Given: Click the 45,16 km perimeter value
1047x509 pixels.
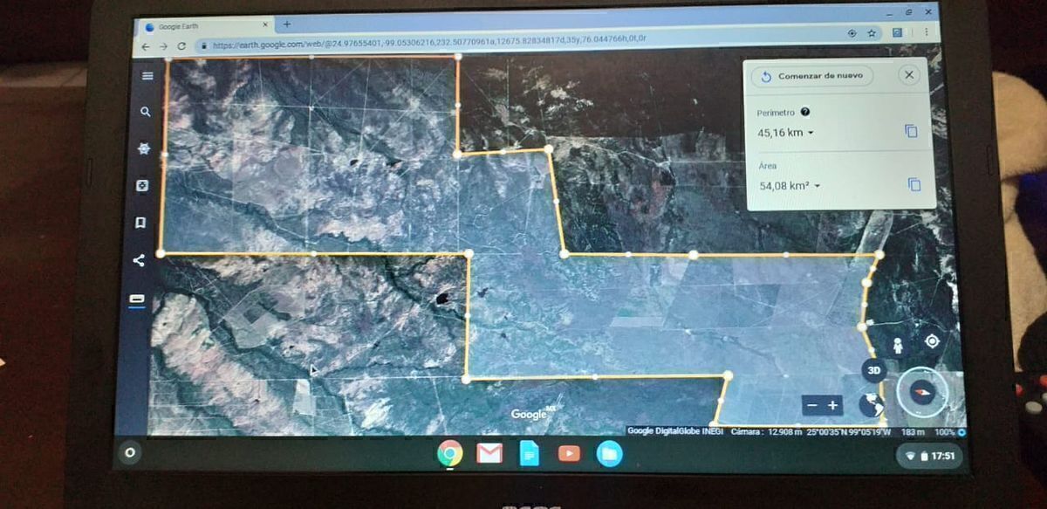Looking at the screenshot, I should (780, 133).
